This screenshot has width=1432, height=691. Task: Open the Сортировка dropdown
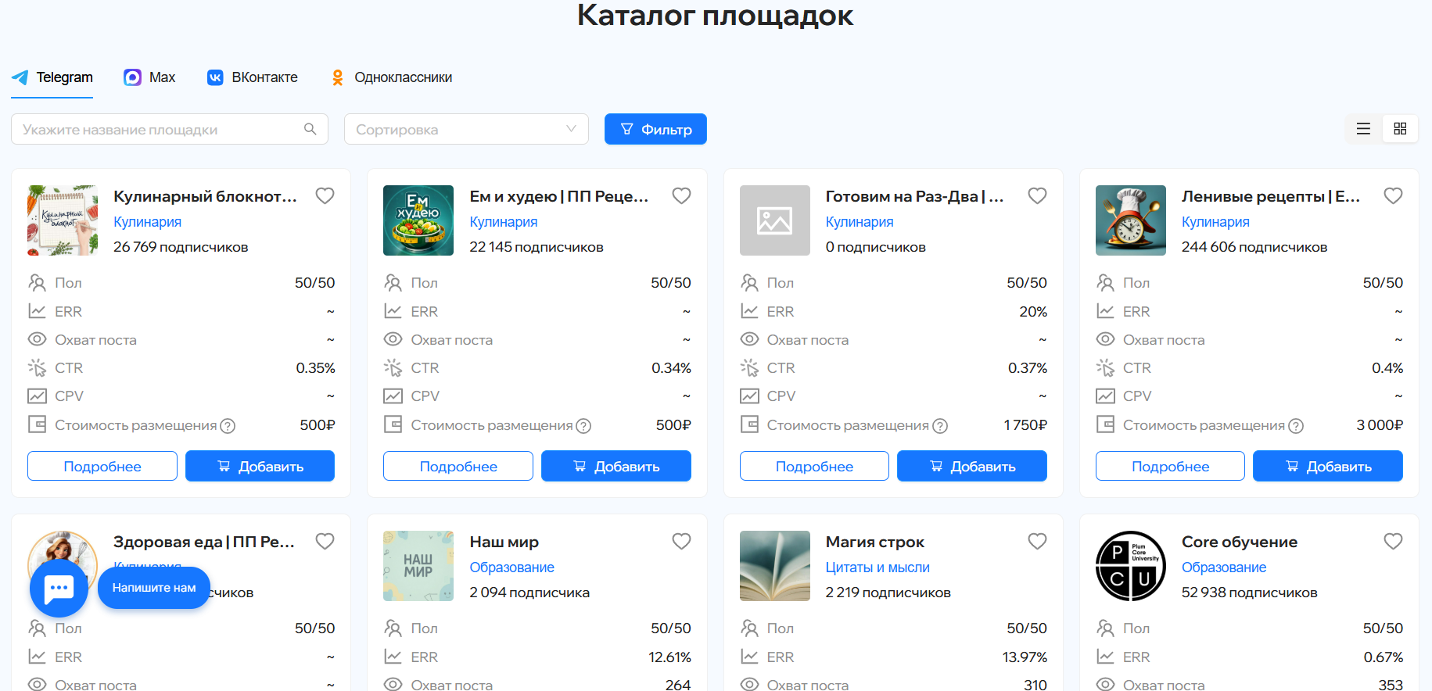[x=466, y=129]
